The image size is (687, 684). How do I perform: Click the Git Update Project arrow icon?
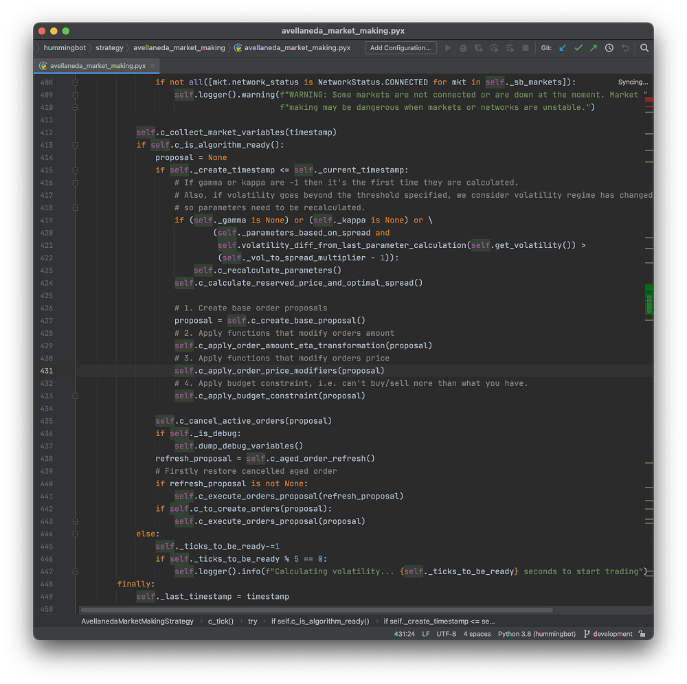(563, 48)
